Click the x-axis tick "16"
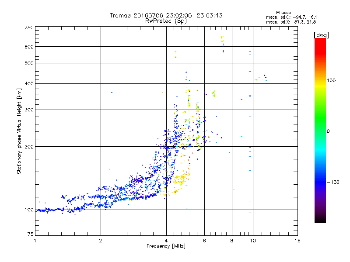The width and height of the screenshot is (350, 262). [x=297, y=241]
